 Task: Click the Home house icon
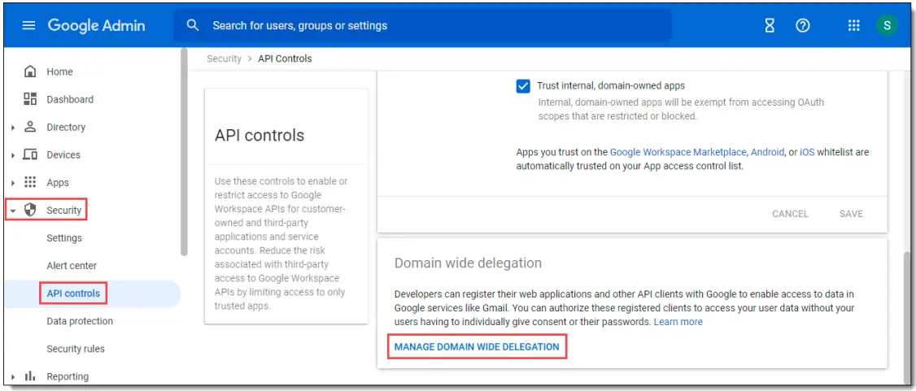click(30, 72)
